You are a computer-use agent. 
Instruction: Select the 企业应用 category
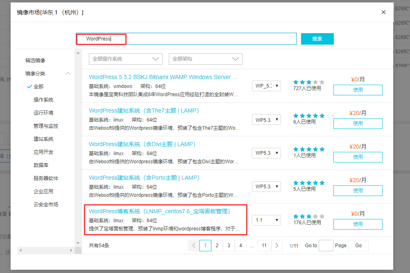[43, 191]
